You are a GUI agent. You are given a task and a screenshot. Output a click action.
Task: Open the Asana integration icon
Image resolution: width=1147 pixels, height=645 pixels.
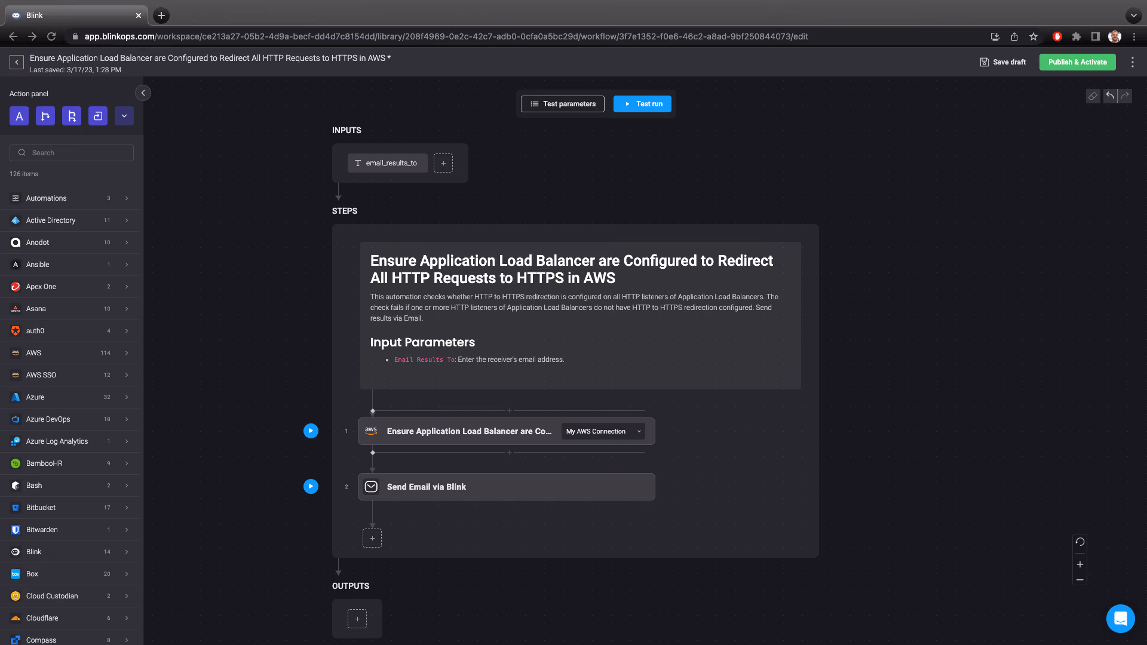[x=16, y=309]
